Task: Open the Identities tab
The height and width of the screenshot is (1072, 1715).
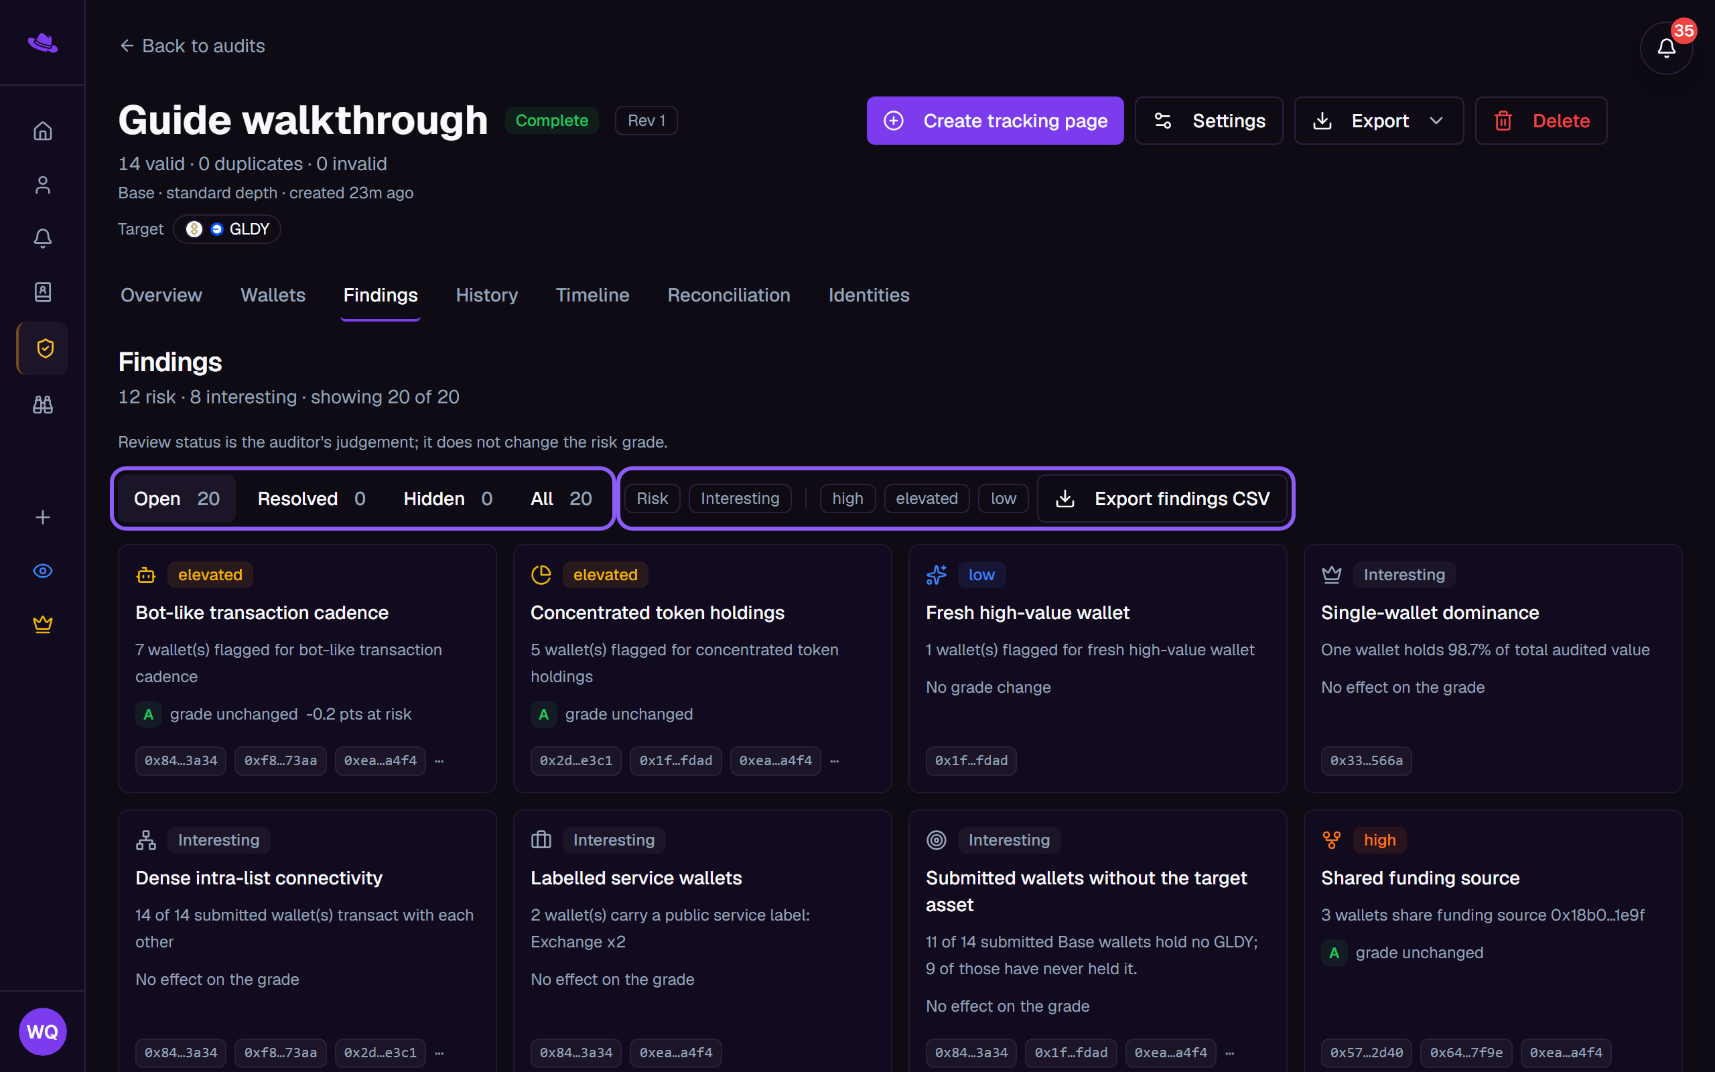Action: coord(869,295)
